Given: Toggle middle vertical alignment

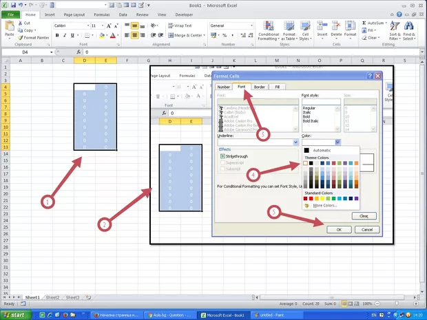Looking at the screenshot, I should click(x=134, y=25).
